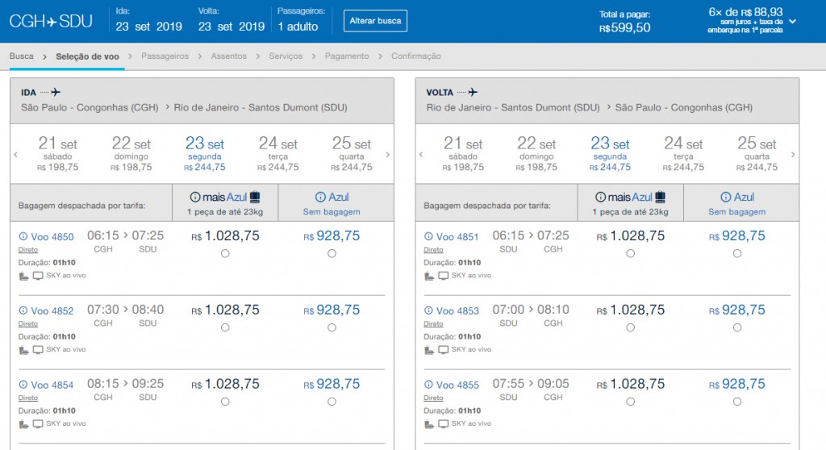Viewport: 826px width, 450px height.
Task: Select Azul R$ 928,75 fare for Voo 4850
Action: point(332,253)
